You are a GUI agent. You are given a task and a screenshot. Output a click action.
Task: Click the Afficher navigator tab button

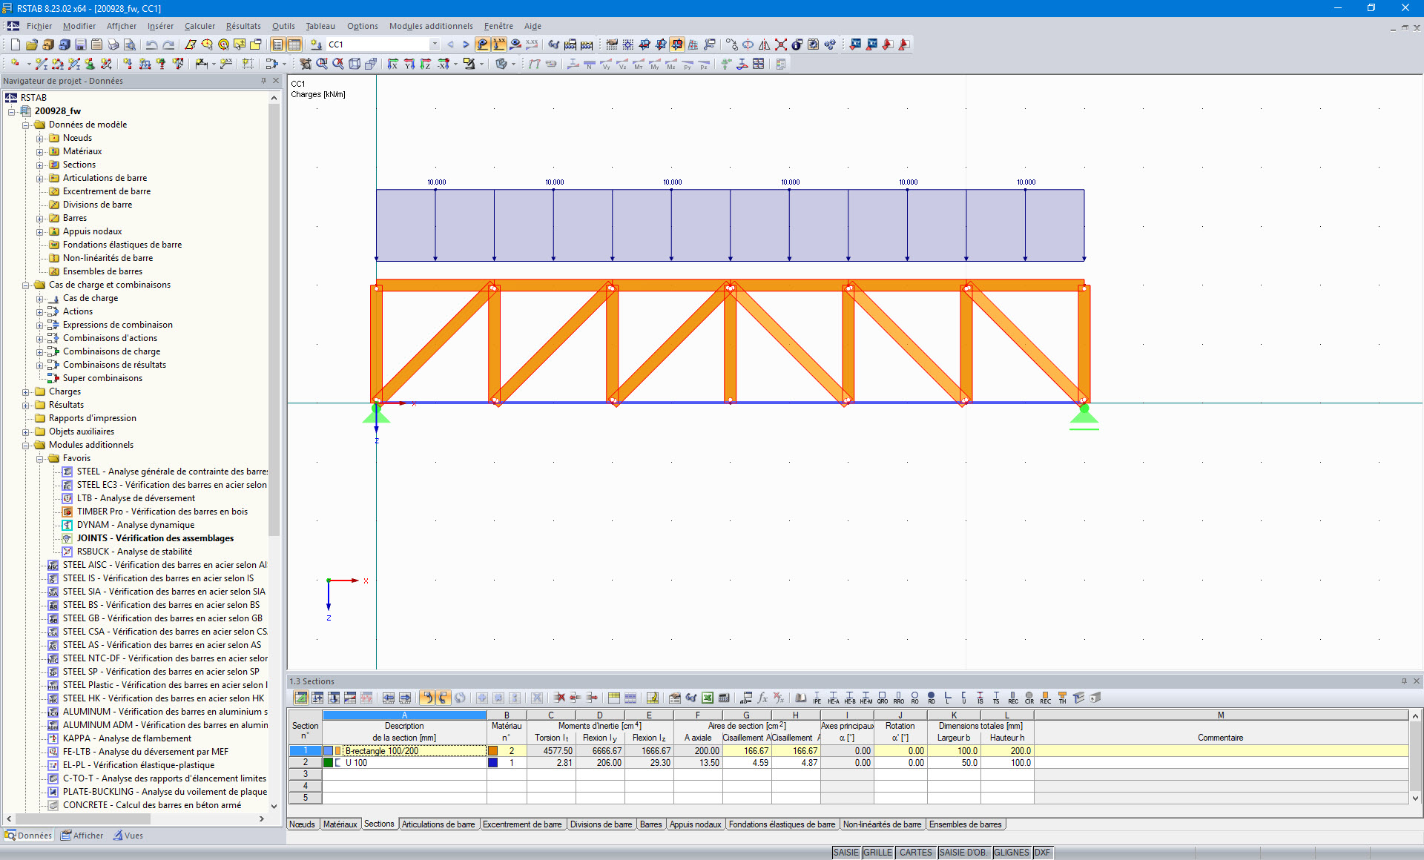[82, 836]
